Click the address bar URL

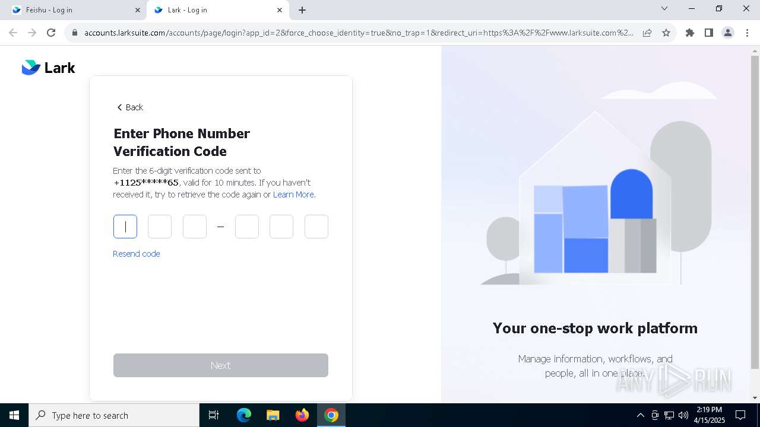coord(359,33)
